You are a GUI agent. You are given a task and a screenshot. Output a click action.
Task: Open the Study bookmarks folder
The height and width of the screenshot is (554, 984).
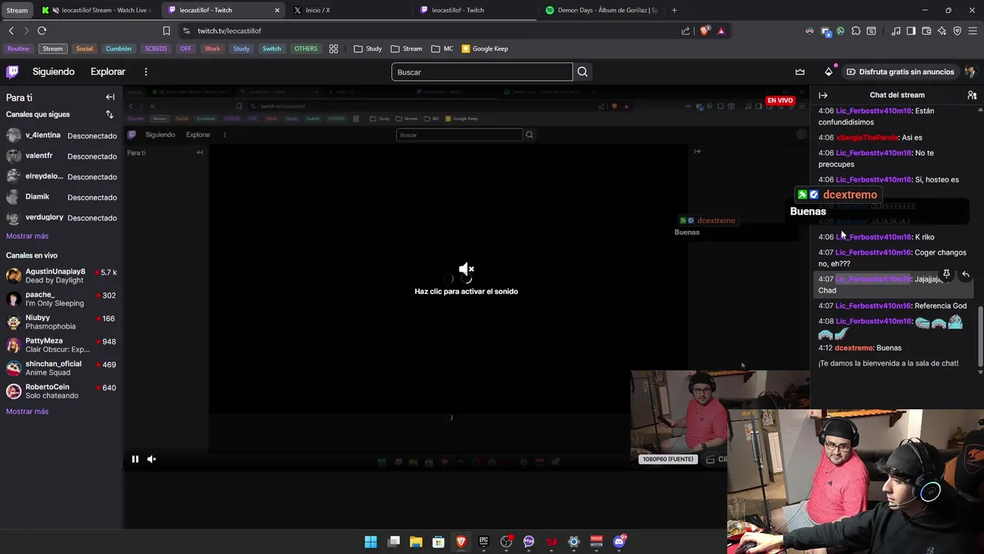coord(368,48)
